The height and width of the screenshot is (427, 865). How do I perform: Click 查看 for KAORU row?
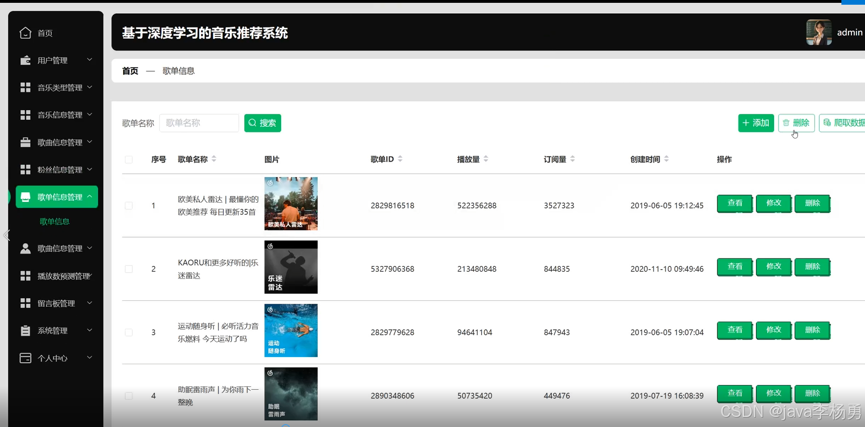tap(735, 266)
